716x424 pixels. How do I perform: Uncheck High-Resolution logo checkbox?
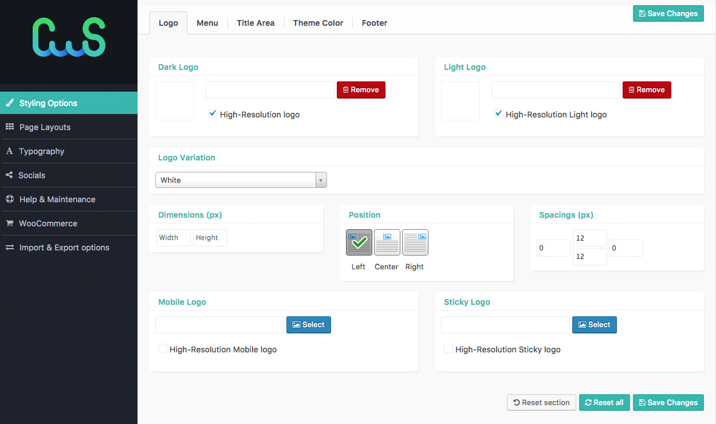coord(213,114)
